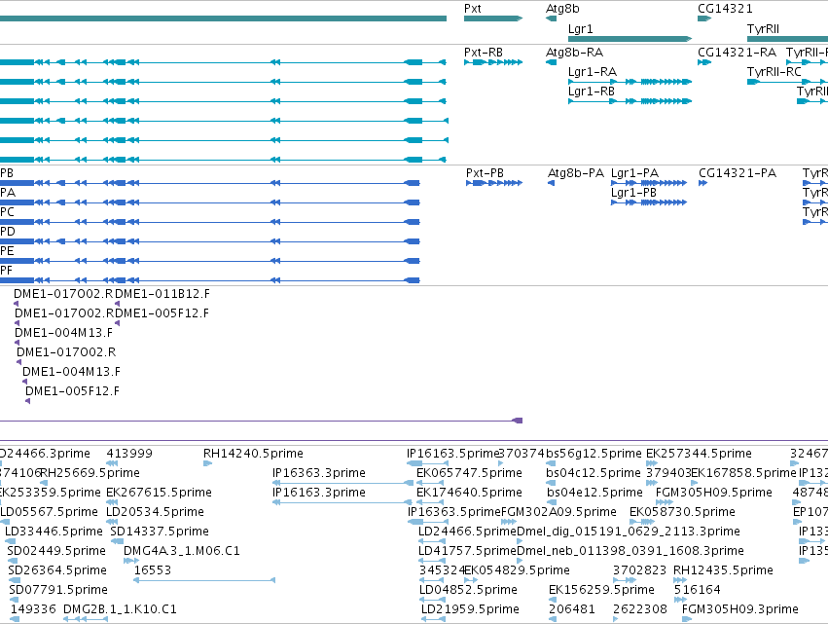
Task: Select the LD33446.5prime label
Action: point(54,532)
